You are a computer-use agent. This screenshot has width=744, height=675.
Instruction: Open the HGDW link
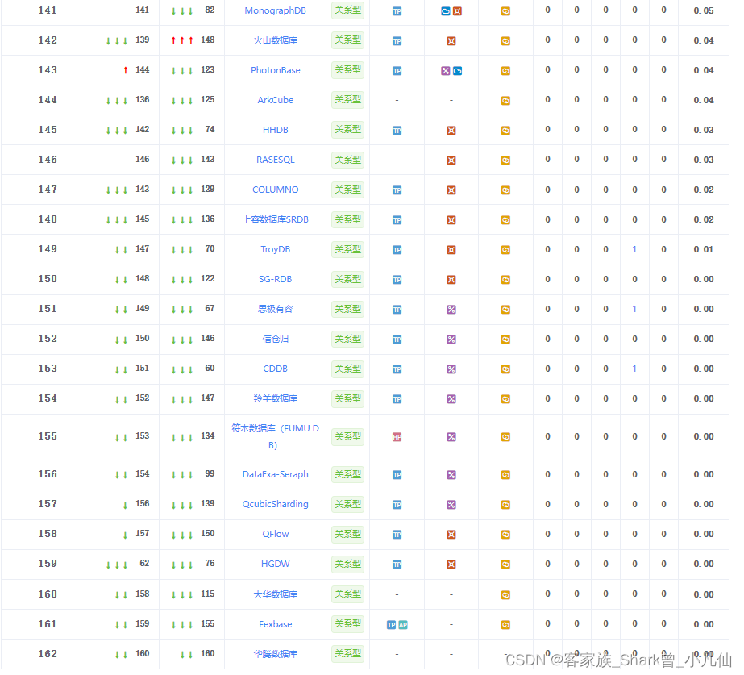pos(275,565)
